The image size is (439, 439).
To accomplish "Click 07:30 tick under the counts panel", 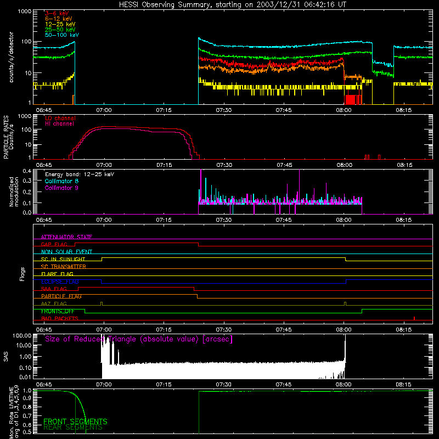I will (x=224, y=110).
